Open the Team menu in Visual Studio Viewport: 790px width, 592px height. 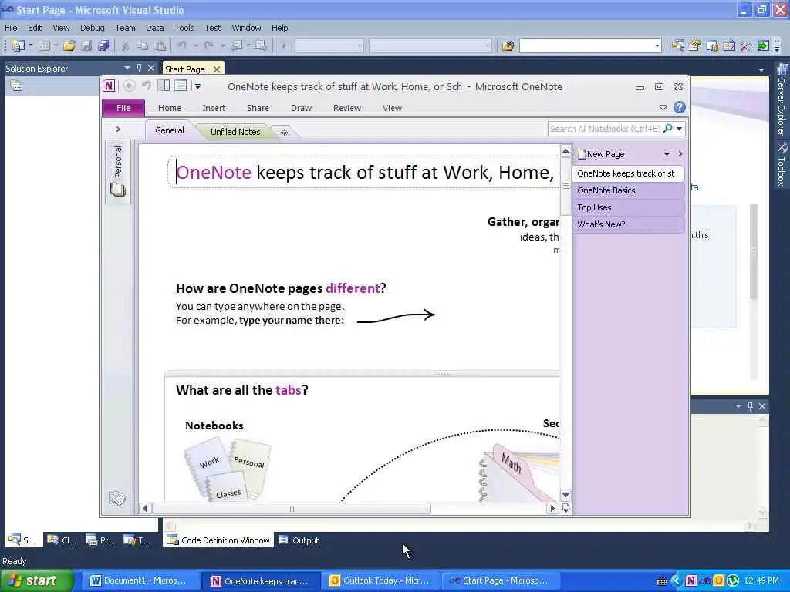125,28
